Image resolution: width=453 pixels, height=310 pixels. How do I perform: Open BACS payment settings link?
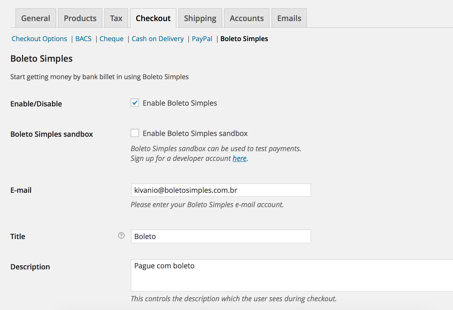click(84, 39)
